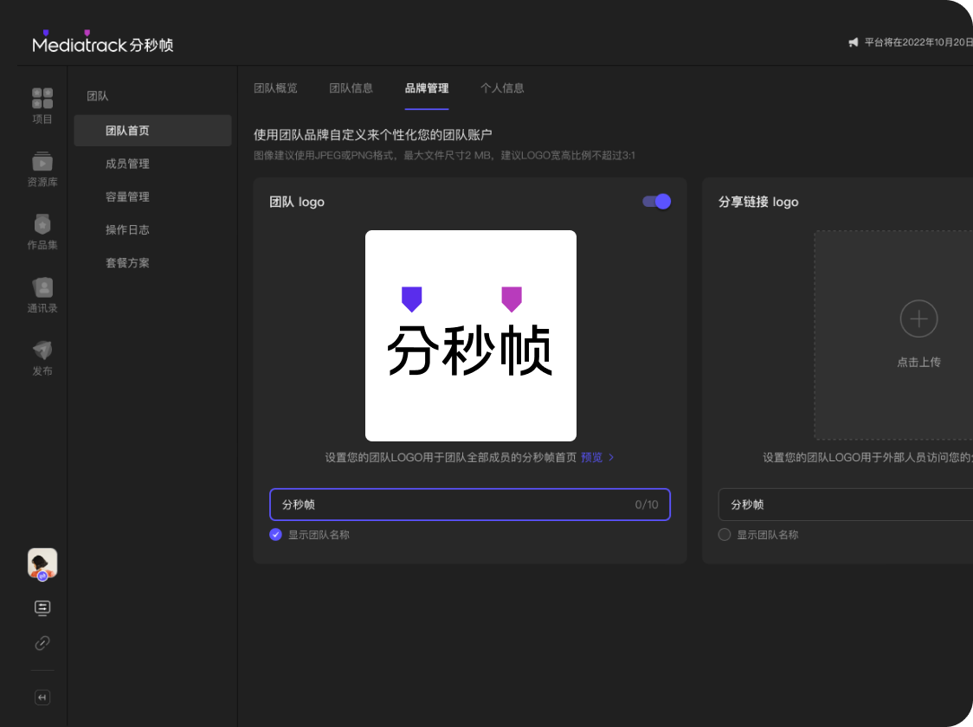The height and width of the screenshot is (727, 973).
Task: Click the heading 使用团队品牌自定义来个性化您的团队账户
Action: pyautogui.click(x=373, y=135)
